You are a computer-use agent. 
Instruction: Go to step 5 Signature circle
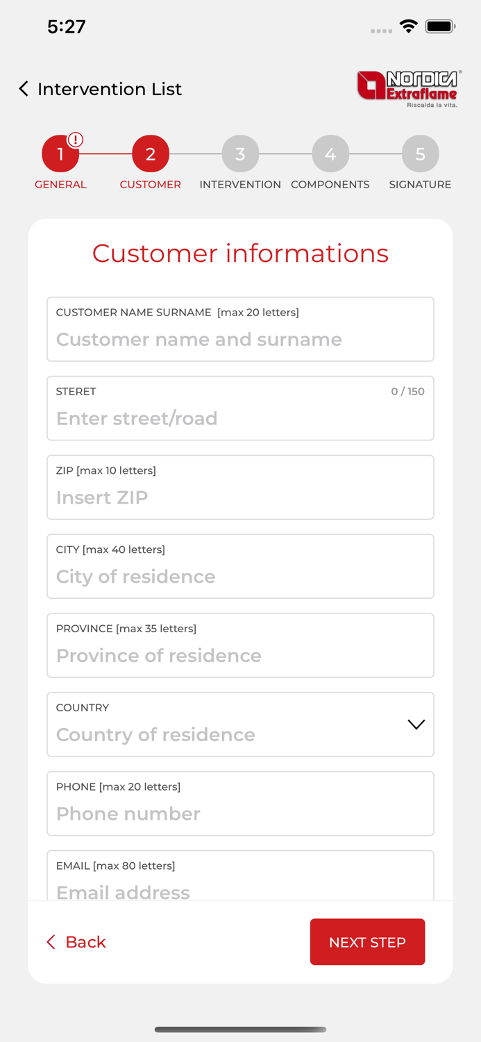(x=420, y=154)
